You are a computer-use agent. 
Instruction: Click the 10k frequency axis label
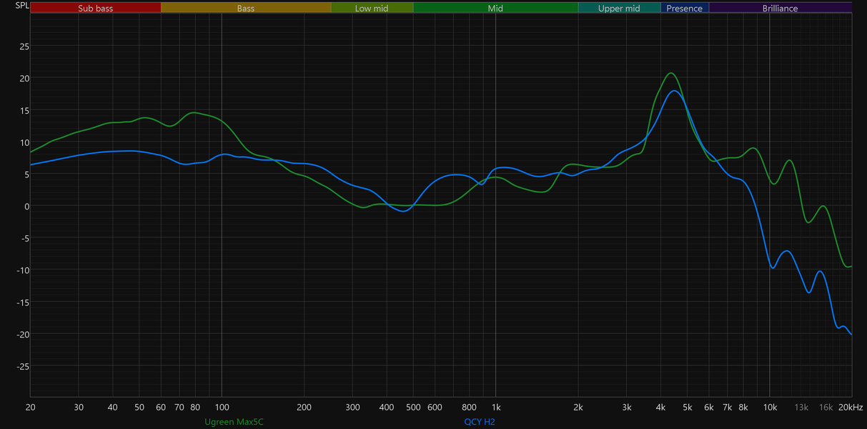click(x=769, y=407)
